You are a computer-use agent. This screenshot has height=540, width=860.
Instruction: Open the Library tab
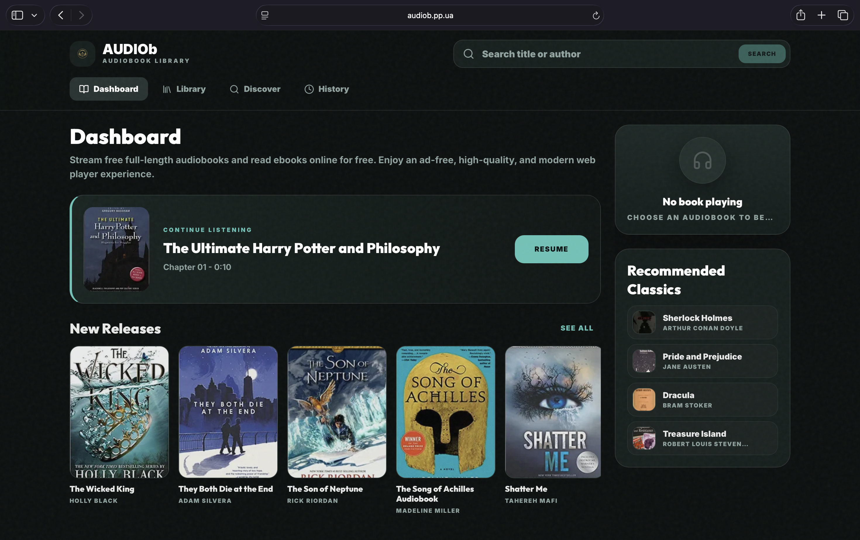point(184,89)
